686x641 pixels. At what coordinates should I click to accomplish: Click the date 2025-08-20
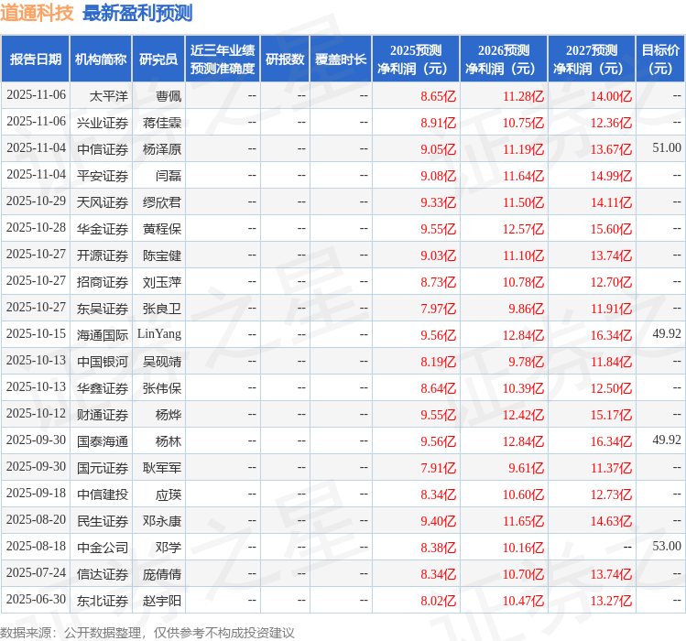(36, 520)
